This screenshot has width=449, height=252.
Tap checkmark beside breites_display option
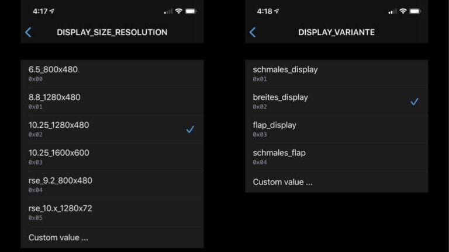415,101
